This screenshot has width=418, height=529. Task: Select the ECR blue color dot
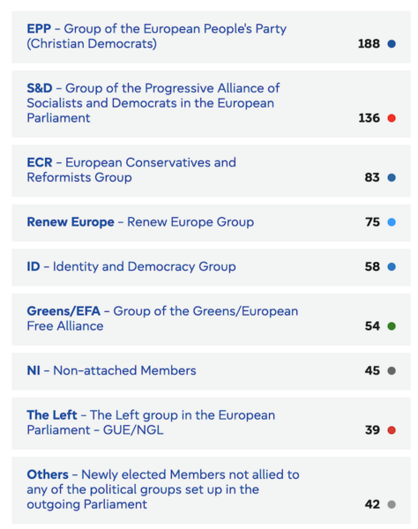(392, 177)
